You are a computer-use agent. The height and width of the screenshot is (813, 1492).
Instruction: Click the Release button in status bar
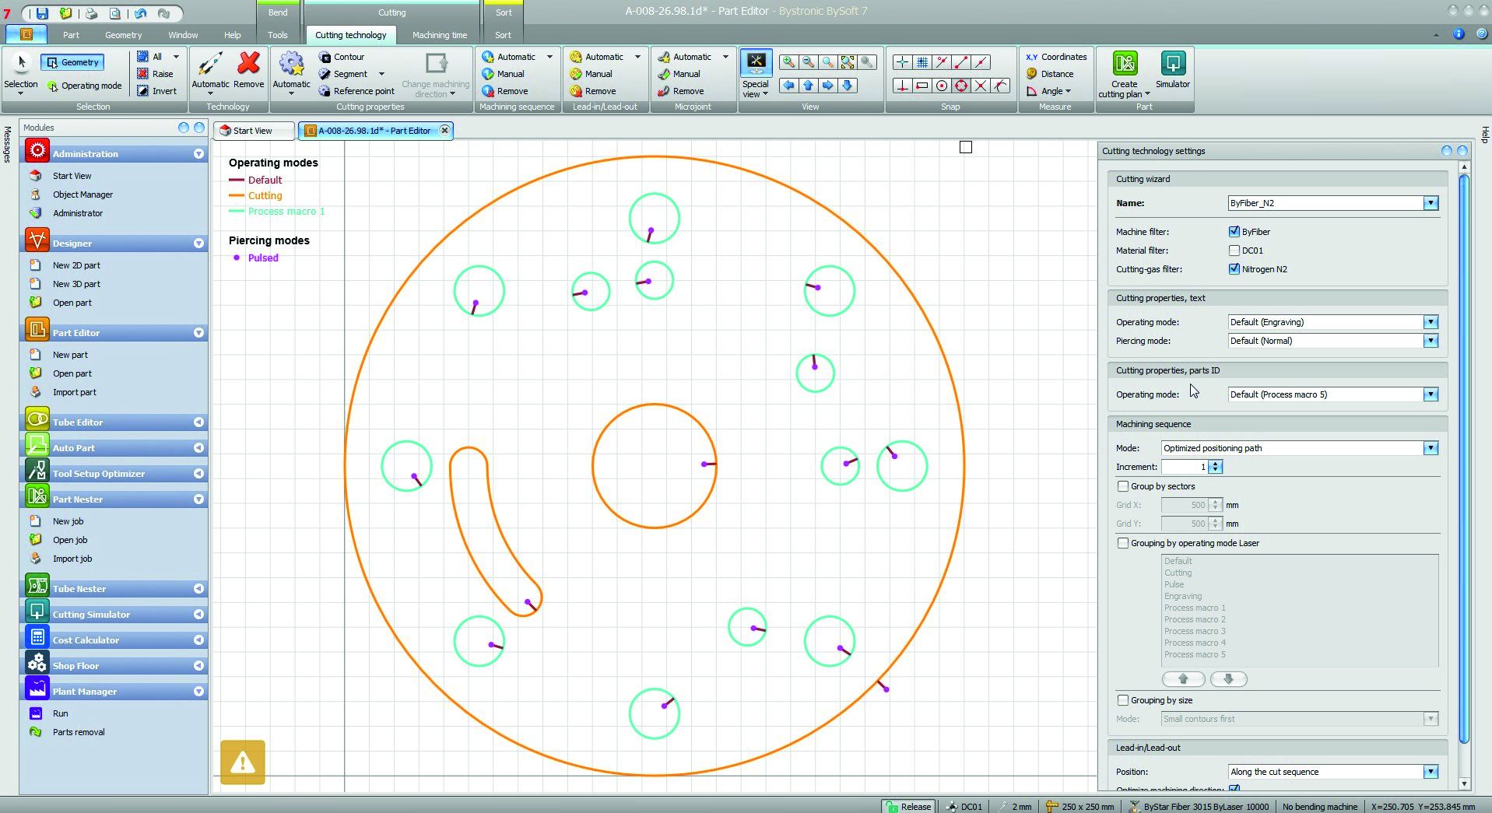pos(908,807)
